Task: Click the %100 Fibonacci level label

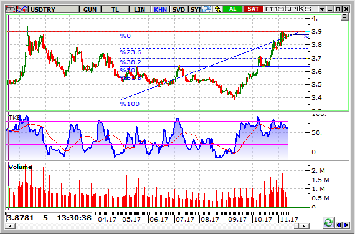Action: pyautogui.click(x=130, y=104)
